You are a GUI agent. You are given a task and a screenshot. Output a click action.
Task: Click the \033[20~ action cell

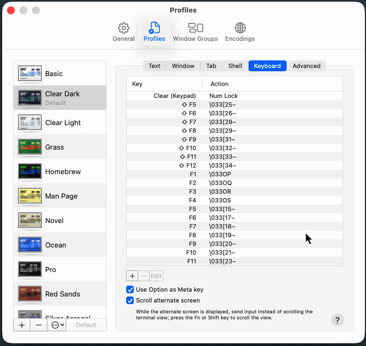pyautogui.click(x=222, y=244)
